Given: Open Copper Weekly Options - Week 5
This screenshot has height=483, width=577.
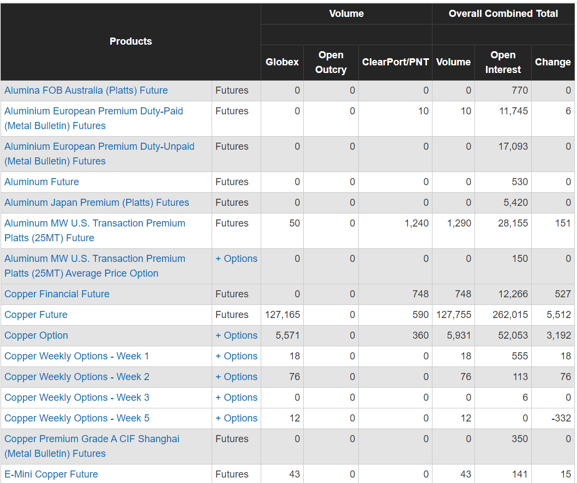Looking at the screenshot, I should (x=77, y=418).
